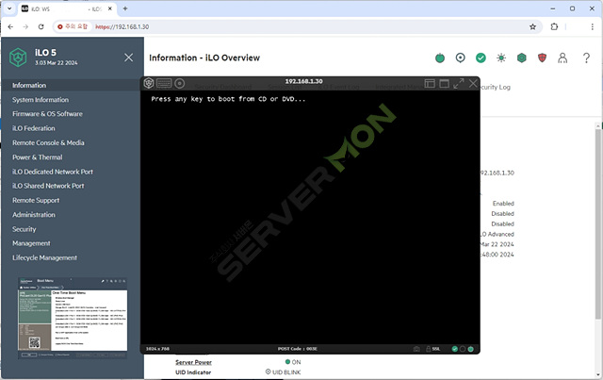Viewport: 603px width, 380px height.
Task: Click green power icon in console status bar
Action: tap(470, 349)
